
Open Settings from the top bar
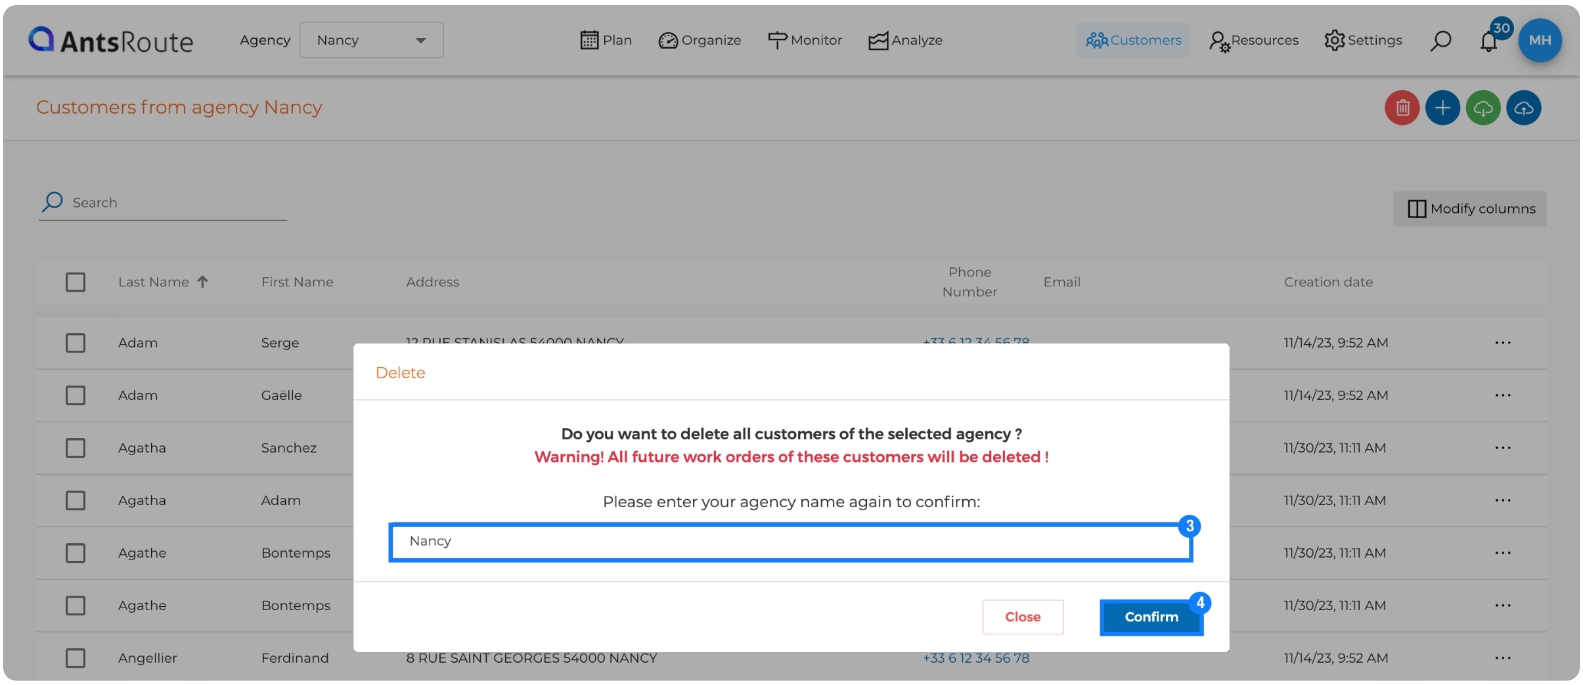pos(1363,40)
